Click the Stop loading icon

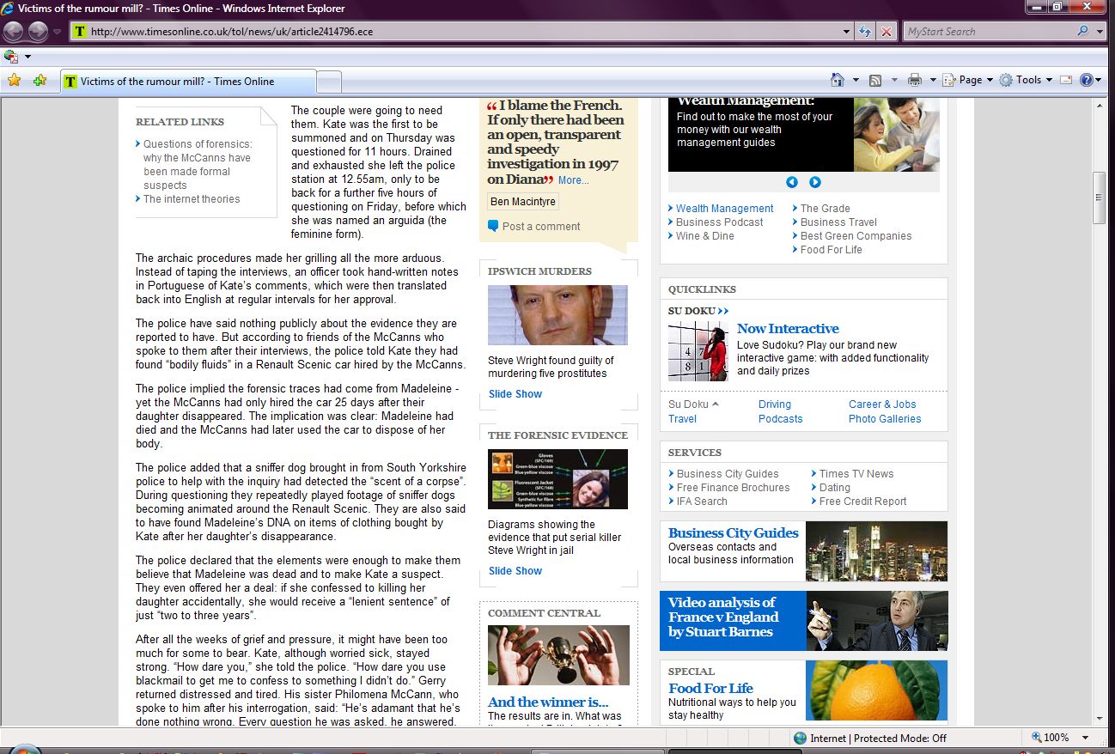pyautogui.click(x=887, y=32)
